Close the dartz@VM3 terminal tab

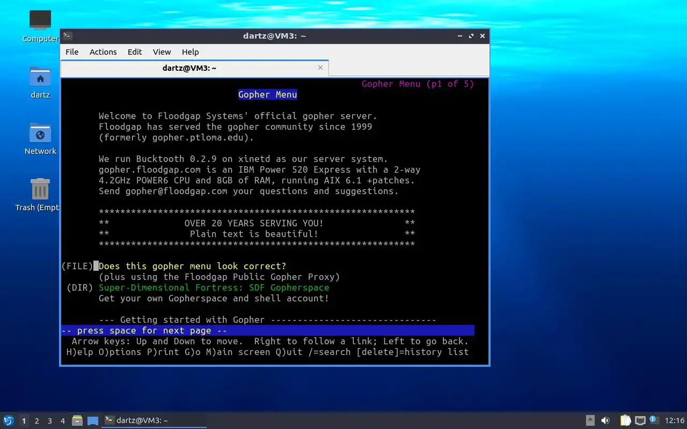(320, 68)
